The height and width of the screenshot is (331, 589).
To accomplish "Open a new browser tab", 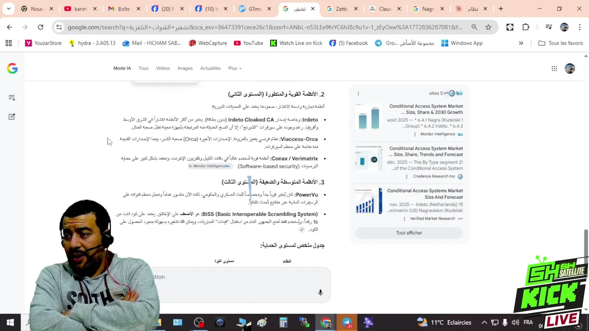I will pos(501,9).
